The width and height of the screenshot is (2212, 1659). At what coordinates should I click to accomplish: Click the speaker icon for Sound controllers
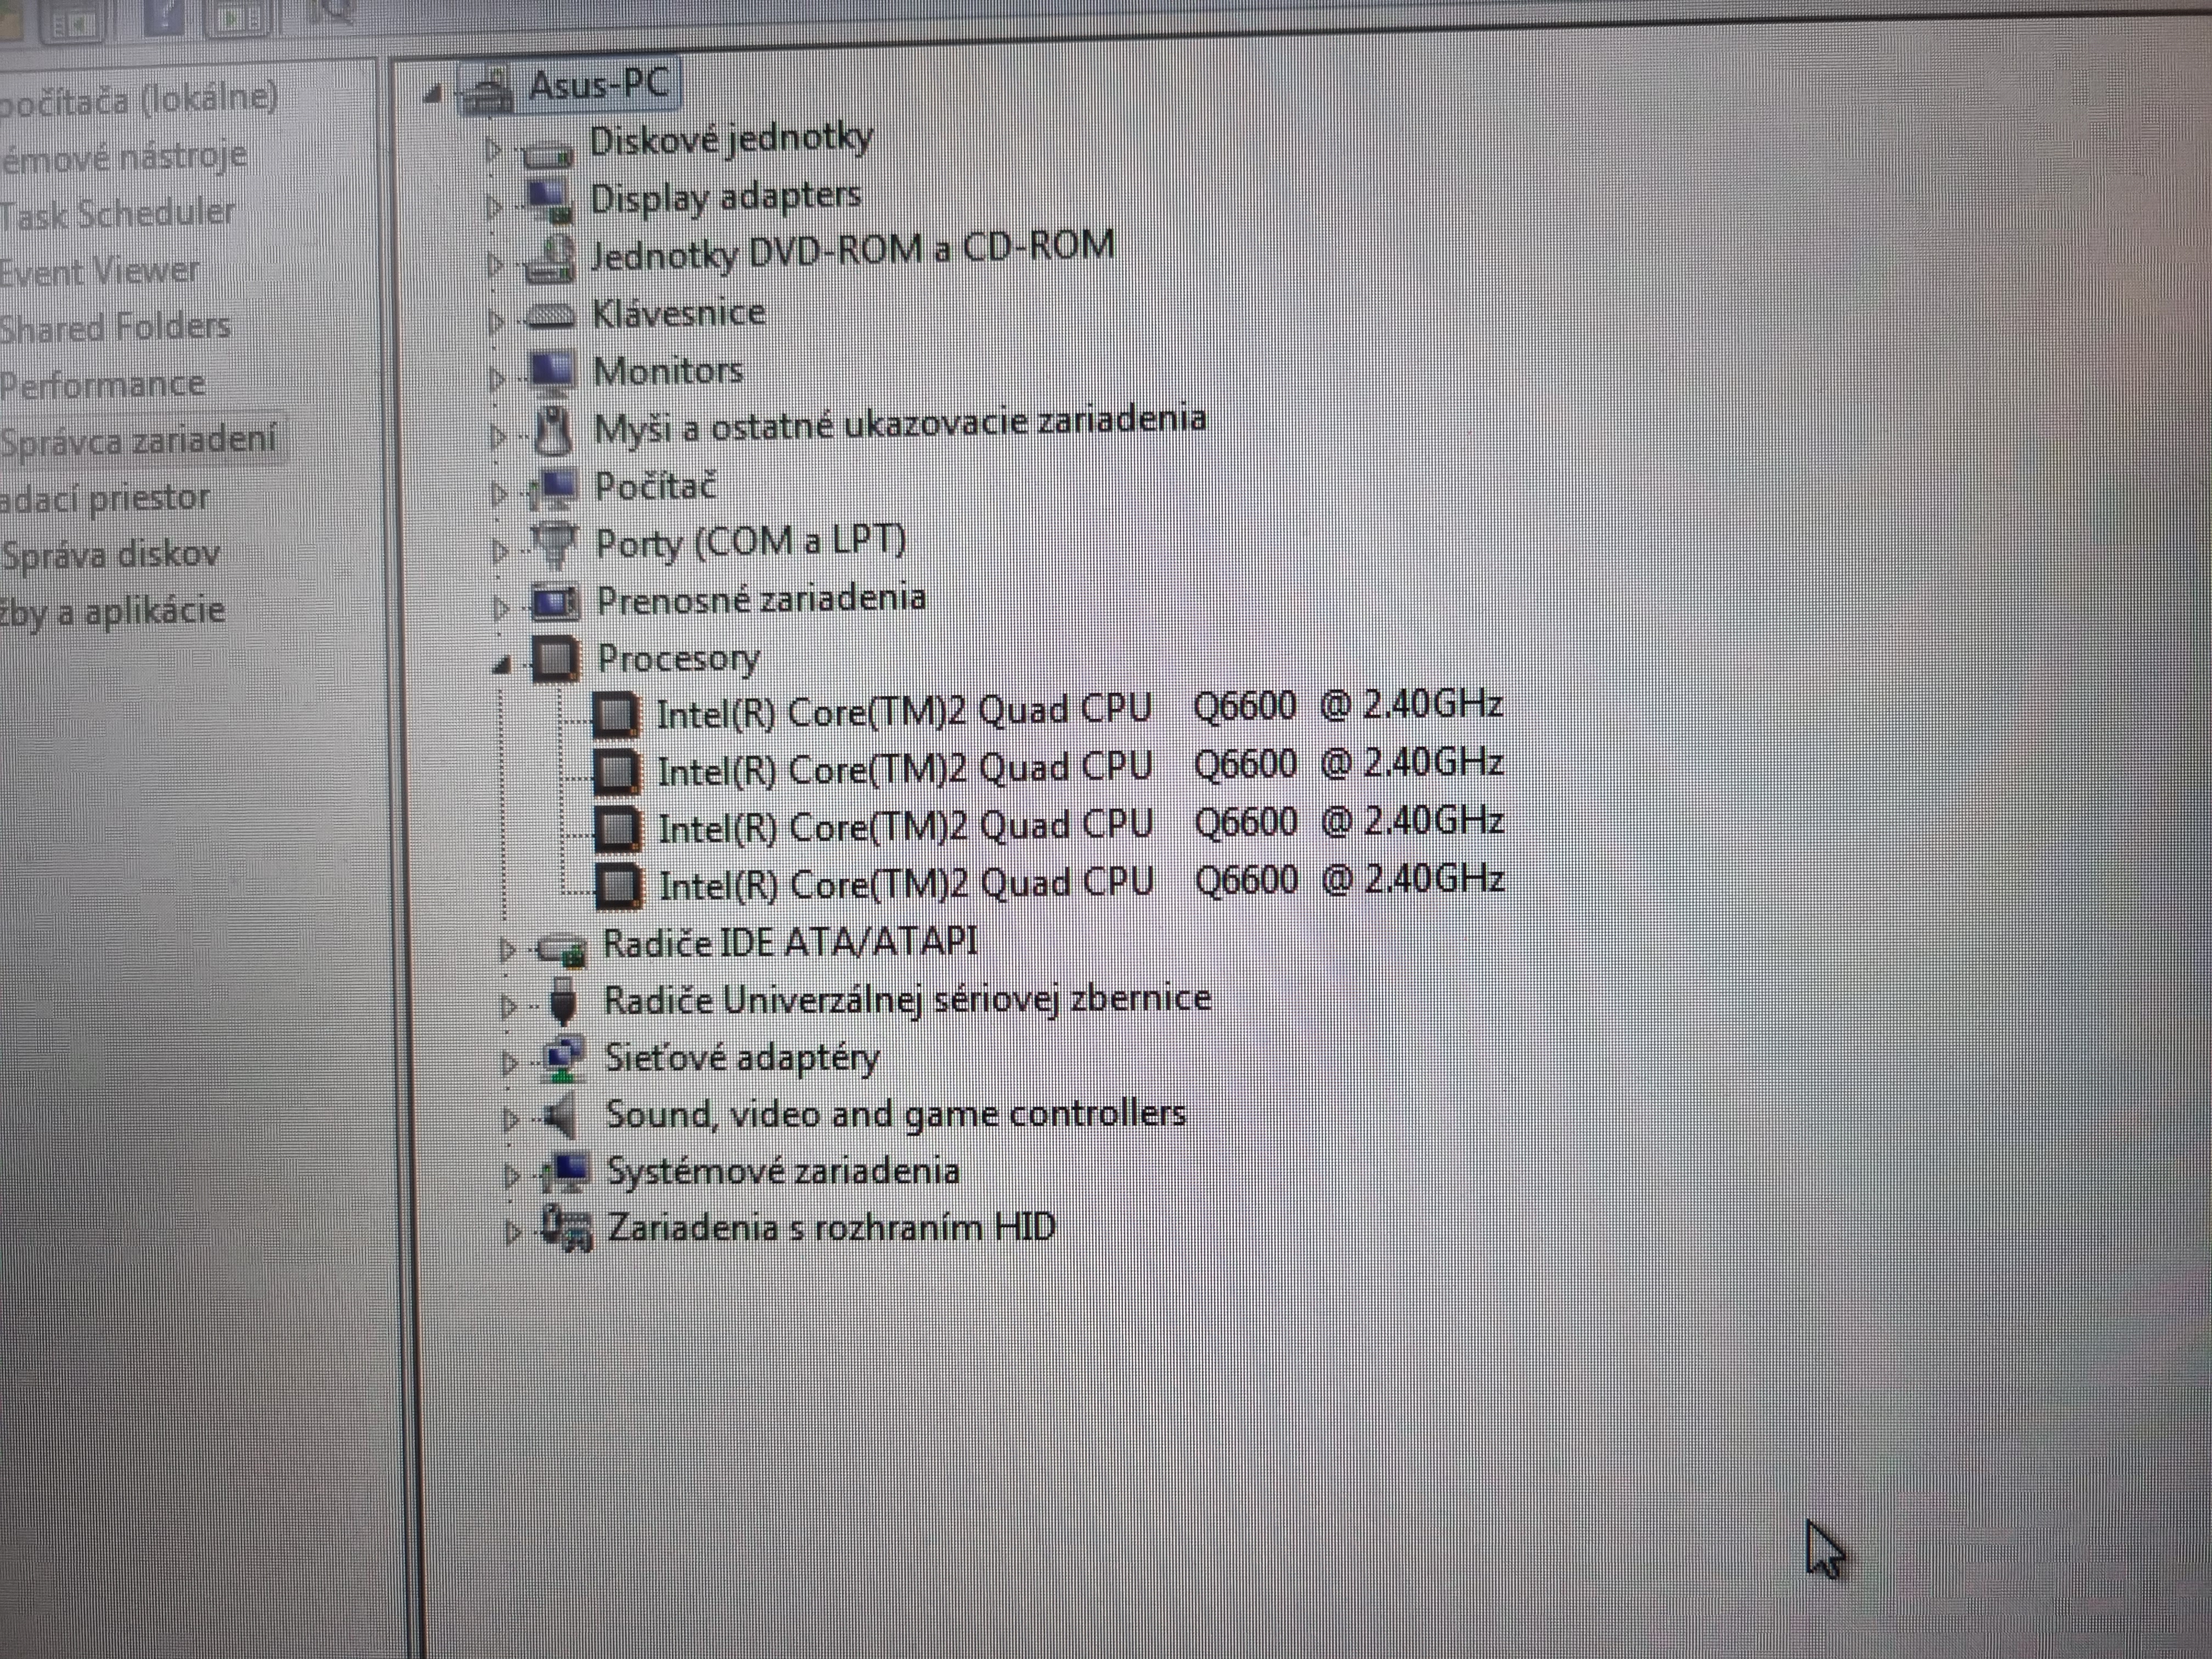562,1116
